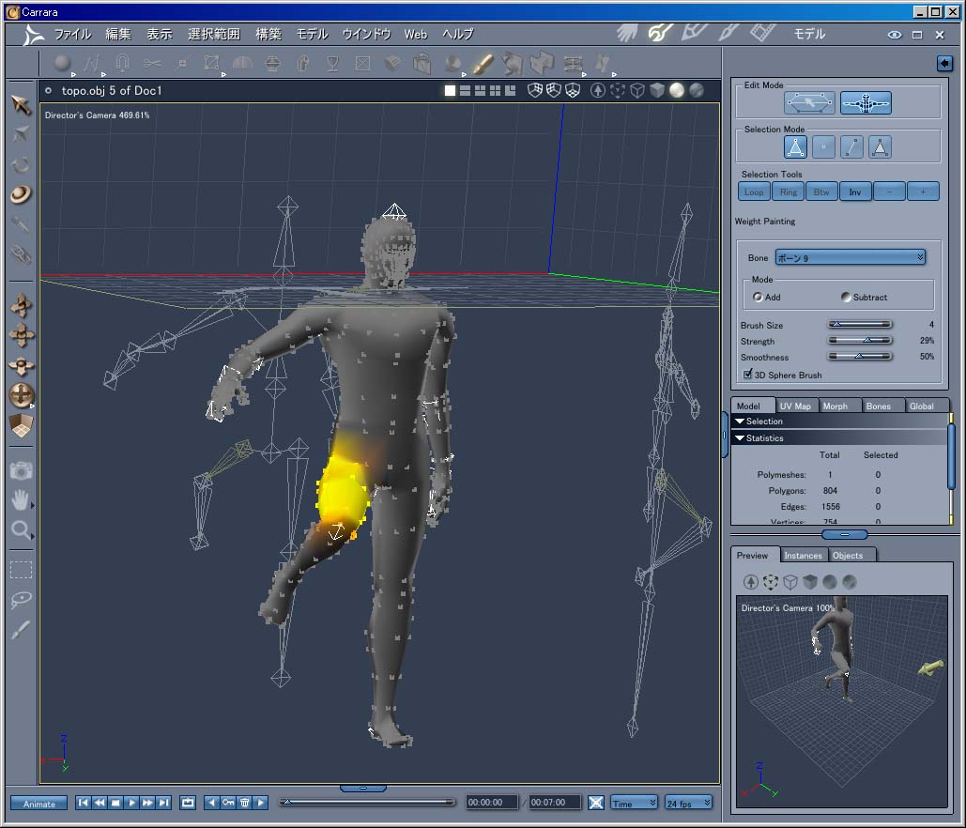966x828 pixels.
Task: Select the arrow selection tool at top left
Action: click(21, 104)
